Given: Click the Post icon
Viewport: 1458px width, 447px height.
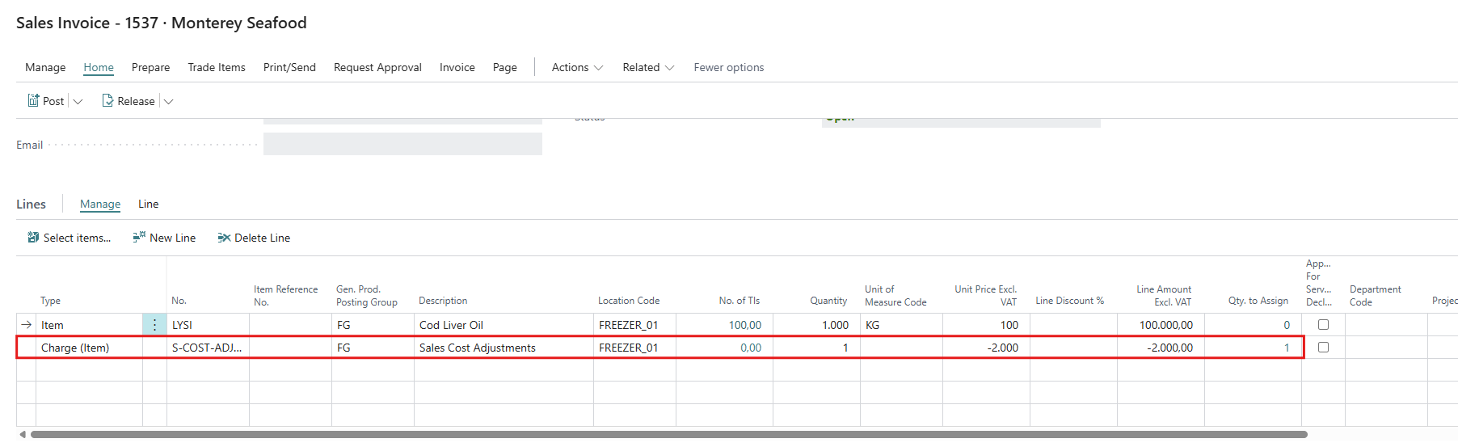Looking at the screenshot, I should click(x=33, y=100).
